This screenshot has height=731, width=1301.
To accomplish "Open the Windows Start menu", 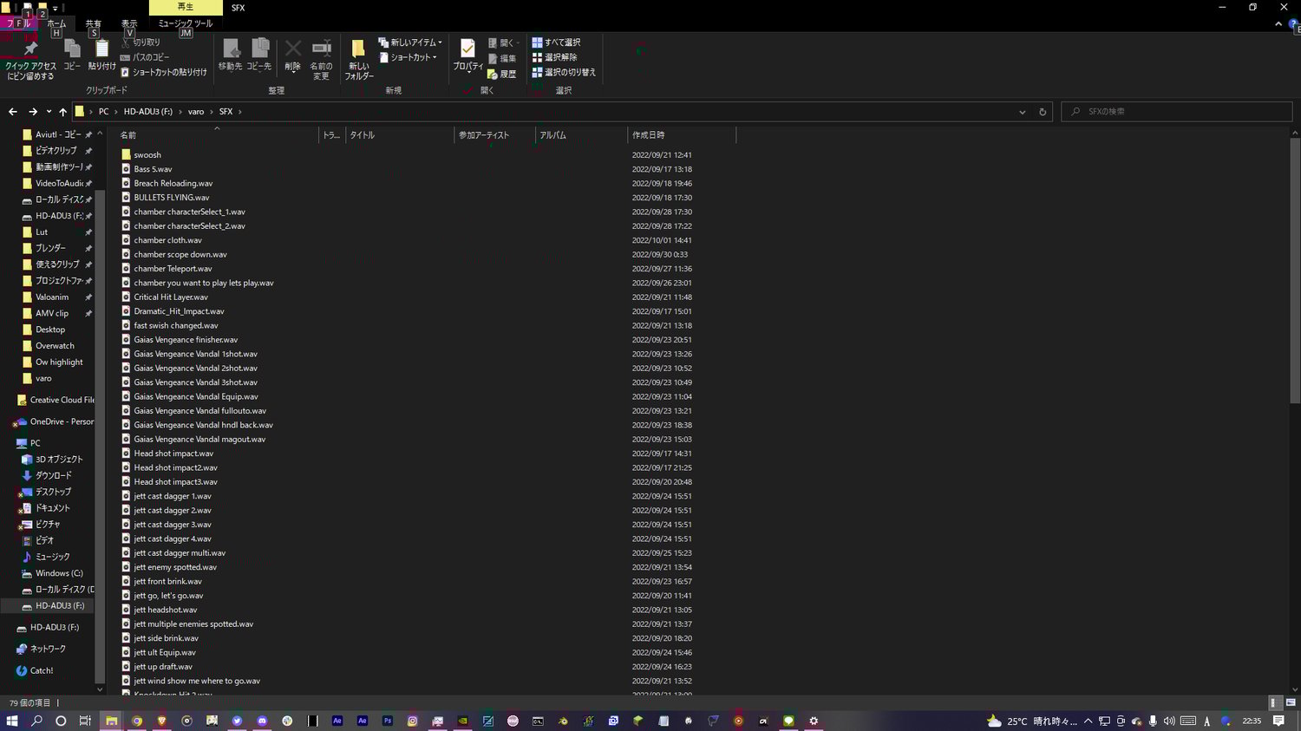I will point(12,721).
